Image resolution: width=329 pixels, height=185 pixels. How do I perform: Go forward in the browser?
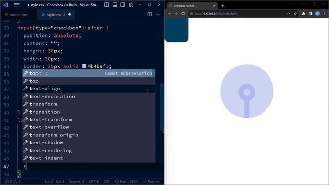coord(176,14)
